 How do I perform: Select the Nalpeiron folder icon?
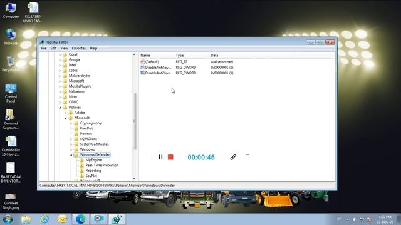pos(65,91)
